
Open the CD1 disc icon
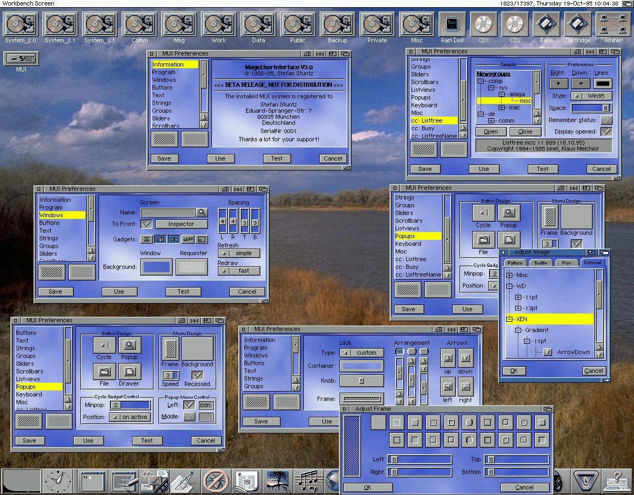484,25
